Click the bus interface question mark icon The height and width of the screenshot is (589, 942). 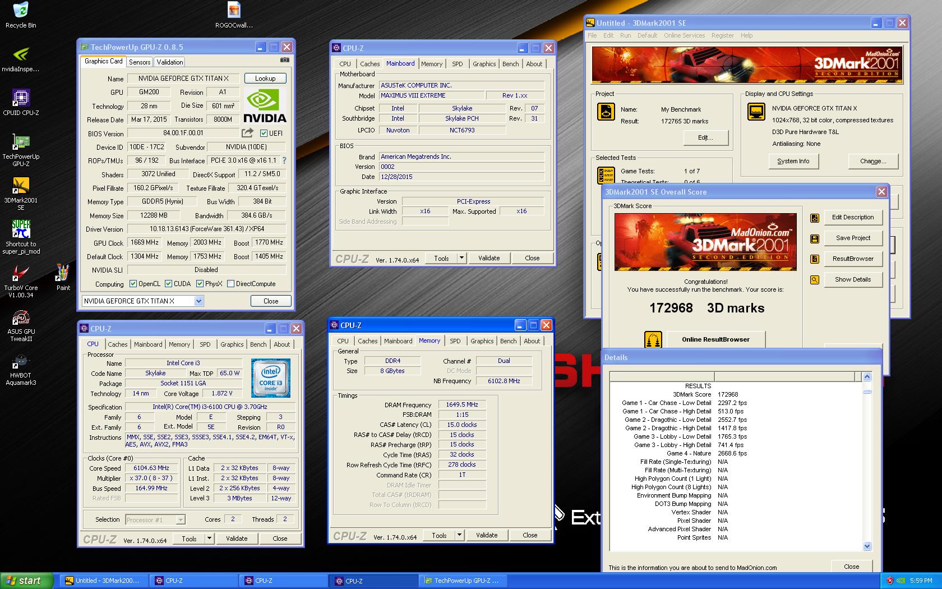(284, 160)
